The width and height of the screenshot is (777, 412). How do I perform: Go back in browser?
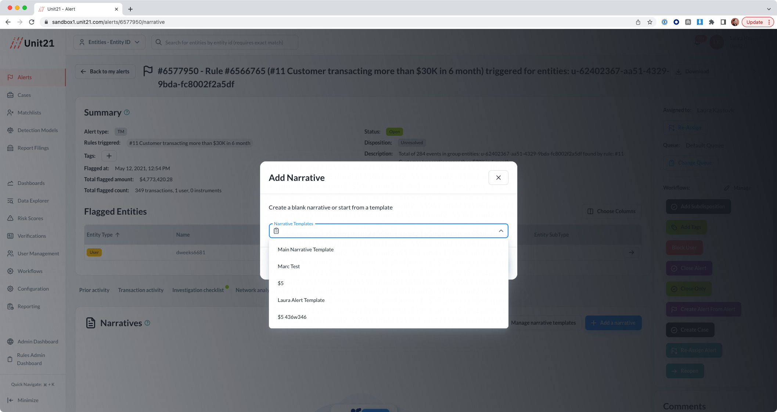click(x=8, y=22)
